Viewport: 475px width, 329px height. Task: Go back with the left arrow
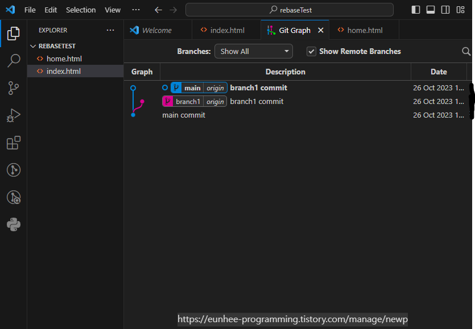(x=158, y=10)
